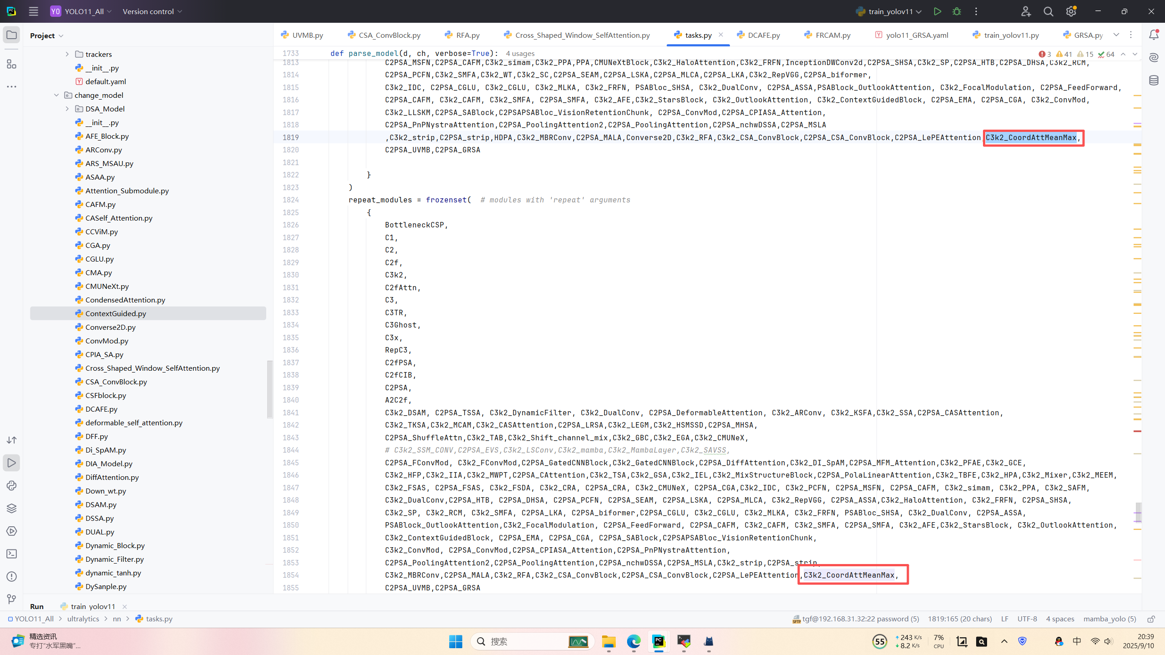
Task: Click the green Run button
Action: 937,11
